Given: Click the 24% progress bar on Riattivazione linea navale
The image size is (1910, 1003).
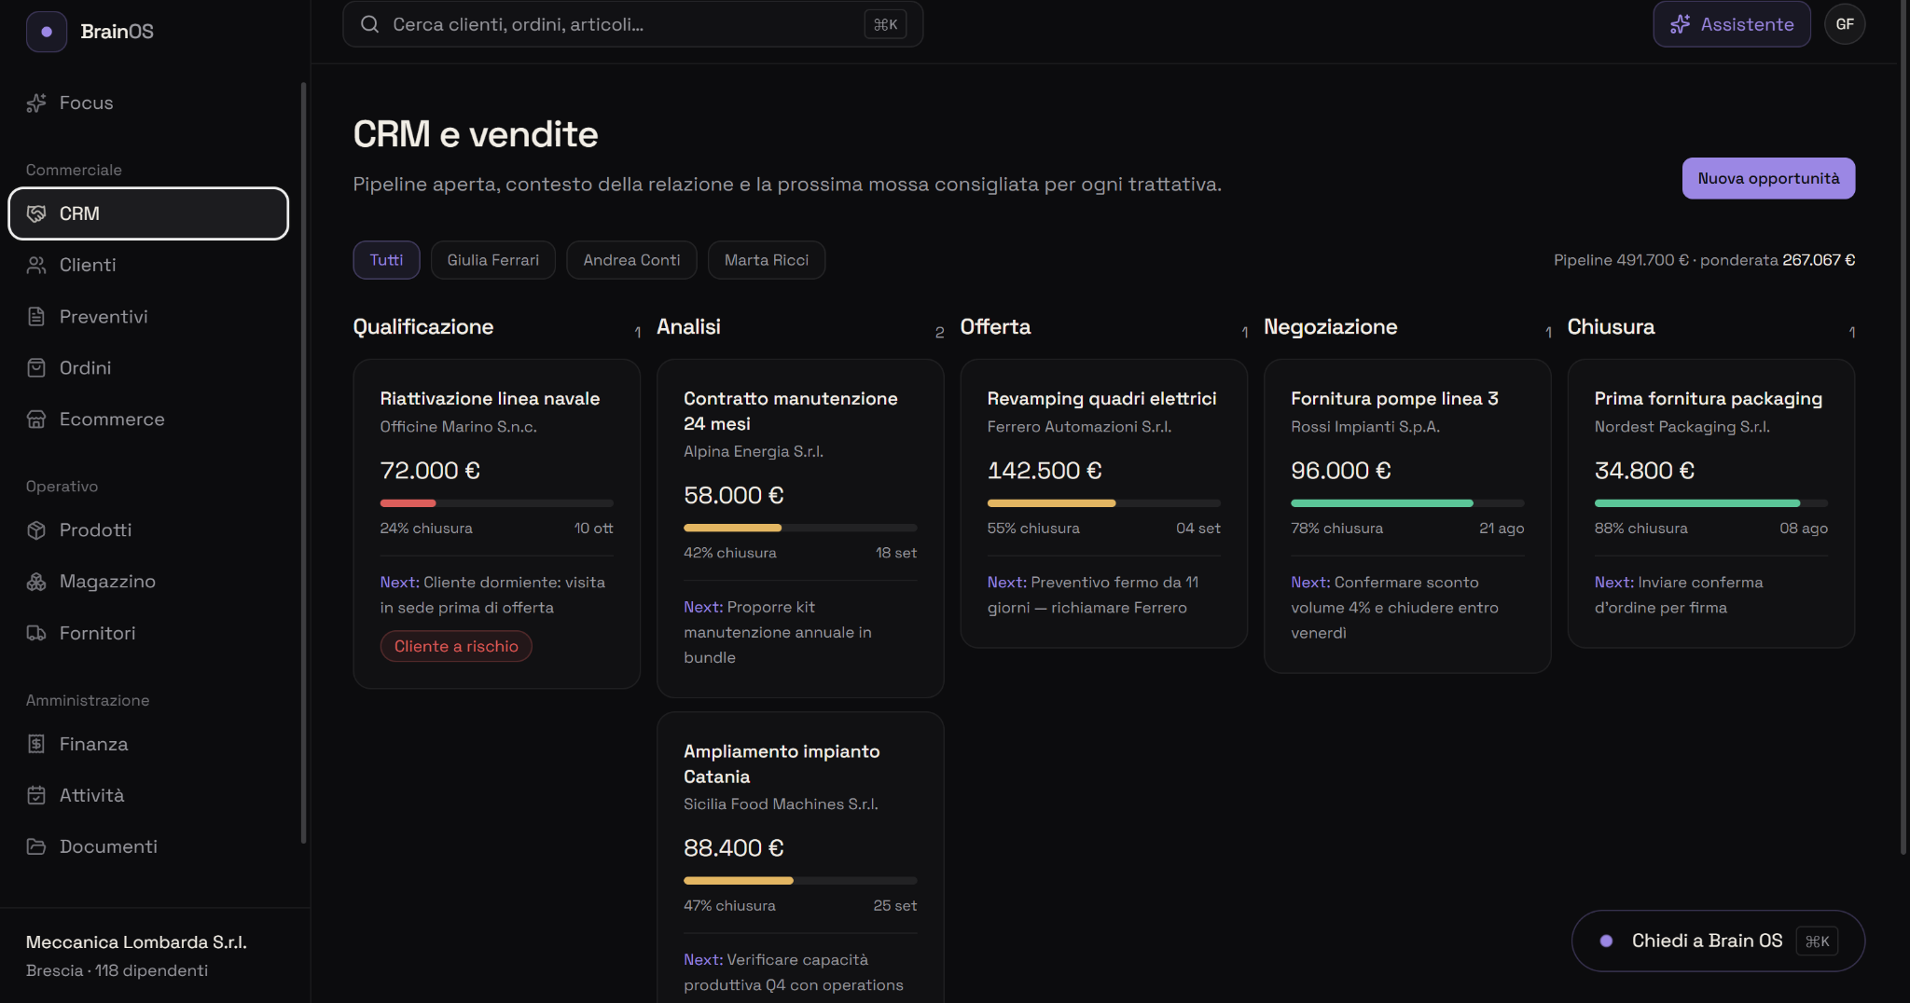Looking at the screenshot, I should (496, 503).
